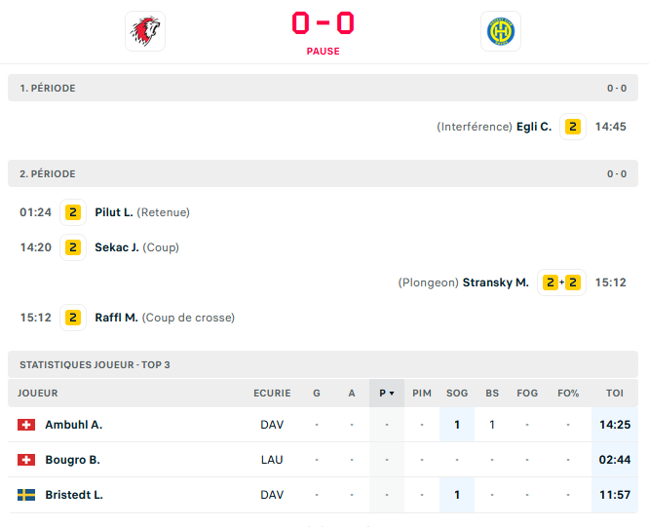Click Swedish flag beside Bristedt L.
The image size is (649, 527).
click(x=26, y=495)
